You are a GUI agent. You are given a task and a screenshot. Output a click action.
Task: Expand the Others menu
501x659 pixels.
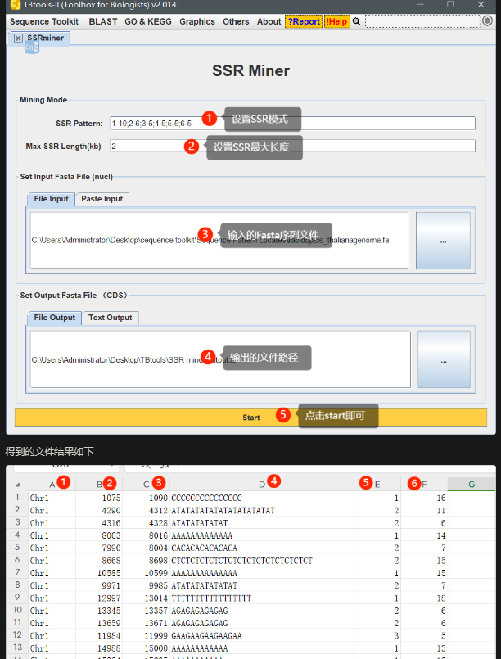click(236, 21)
